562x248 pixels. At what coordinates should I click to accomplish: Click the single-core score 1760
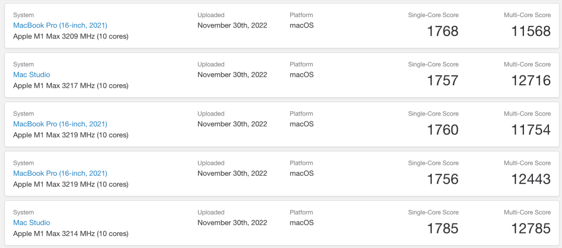coord(442,130)
